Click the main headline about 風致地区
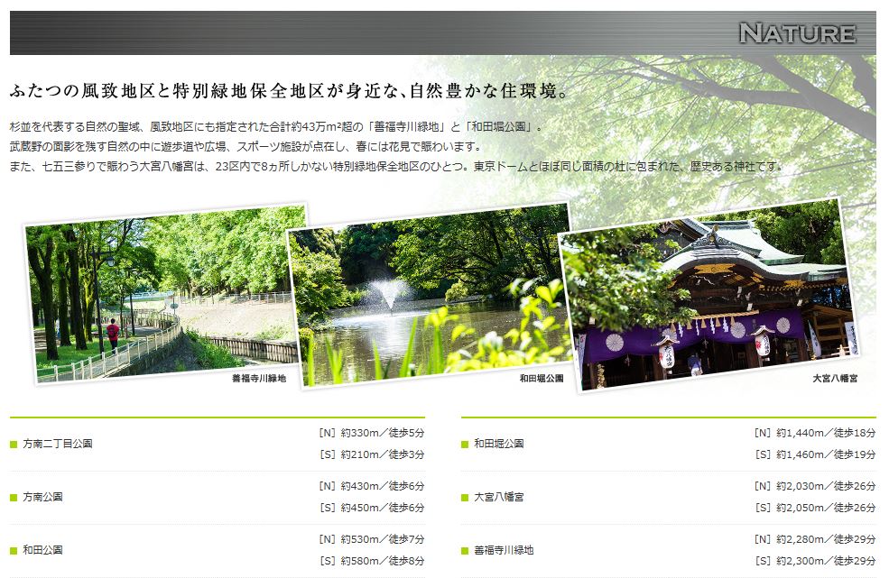The width and height of the screenshot is (889, 578). pos(288,92)
